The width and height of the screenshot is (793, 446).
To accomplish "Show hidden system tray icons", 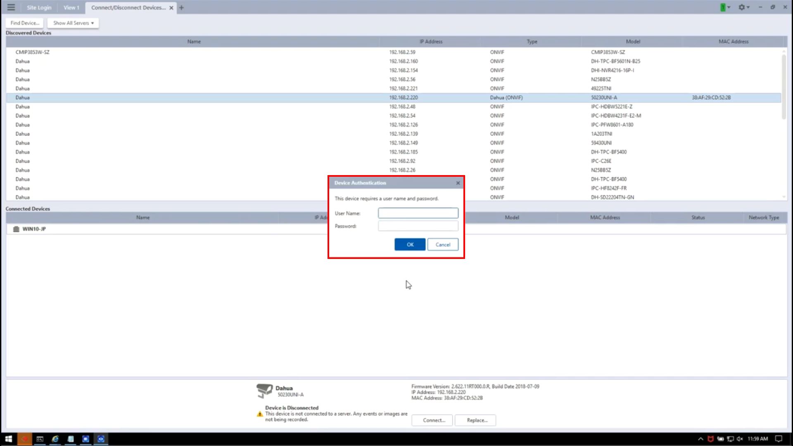I will 700,439.
